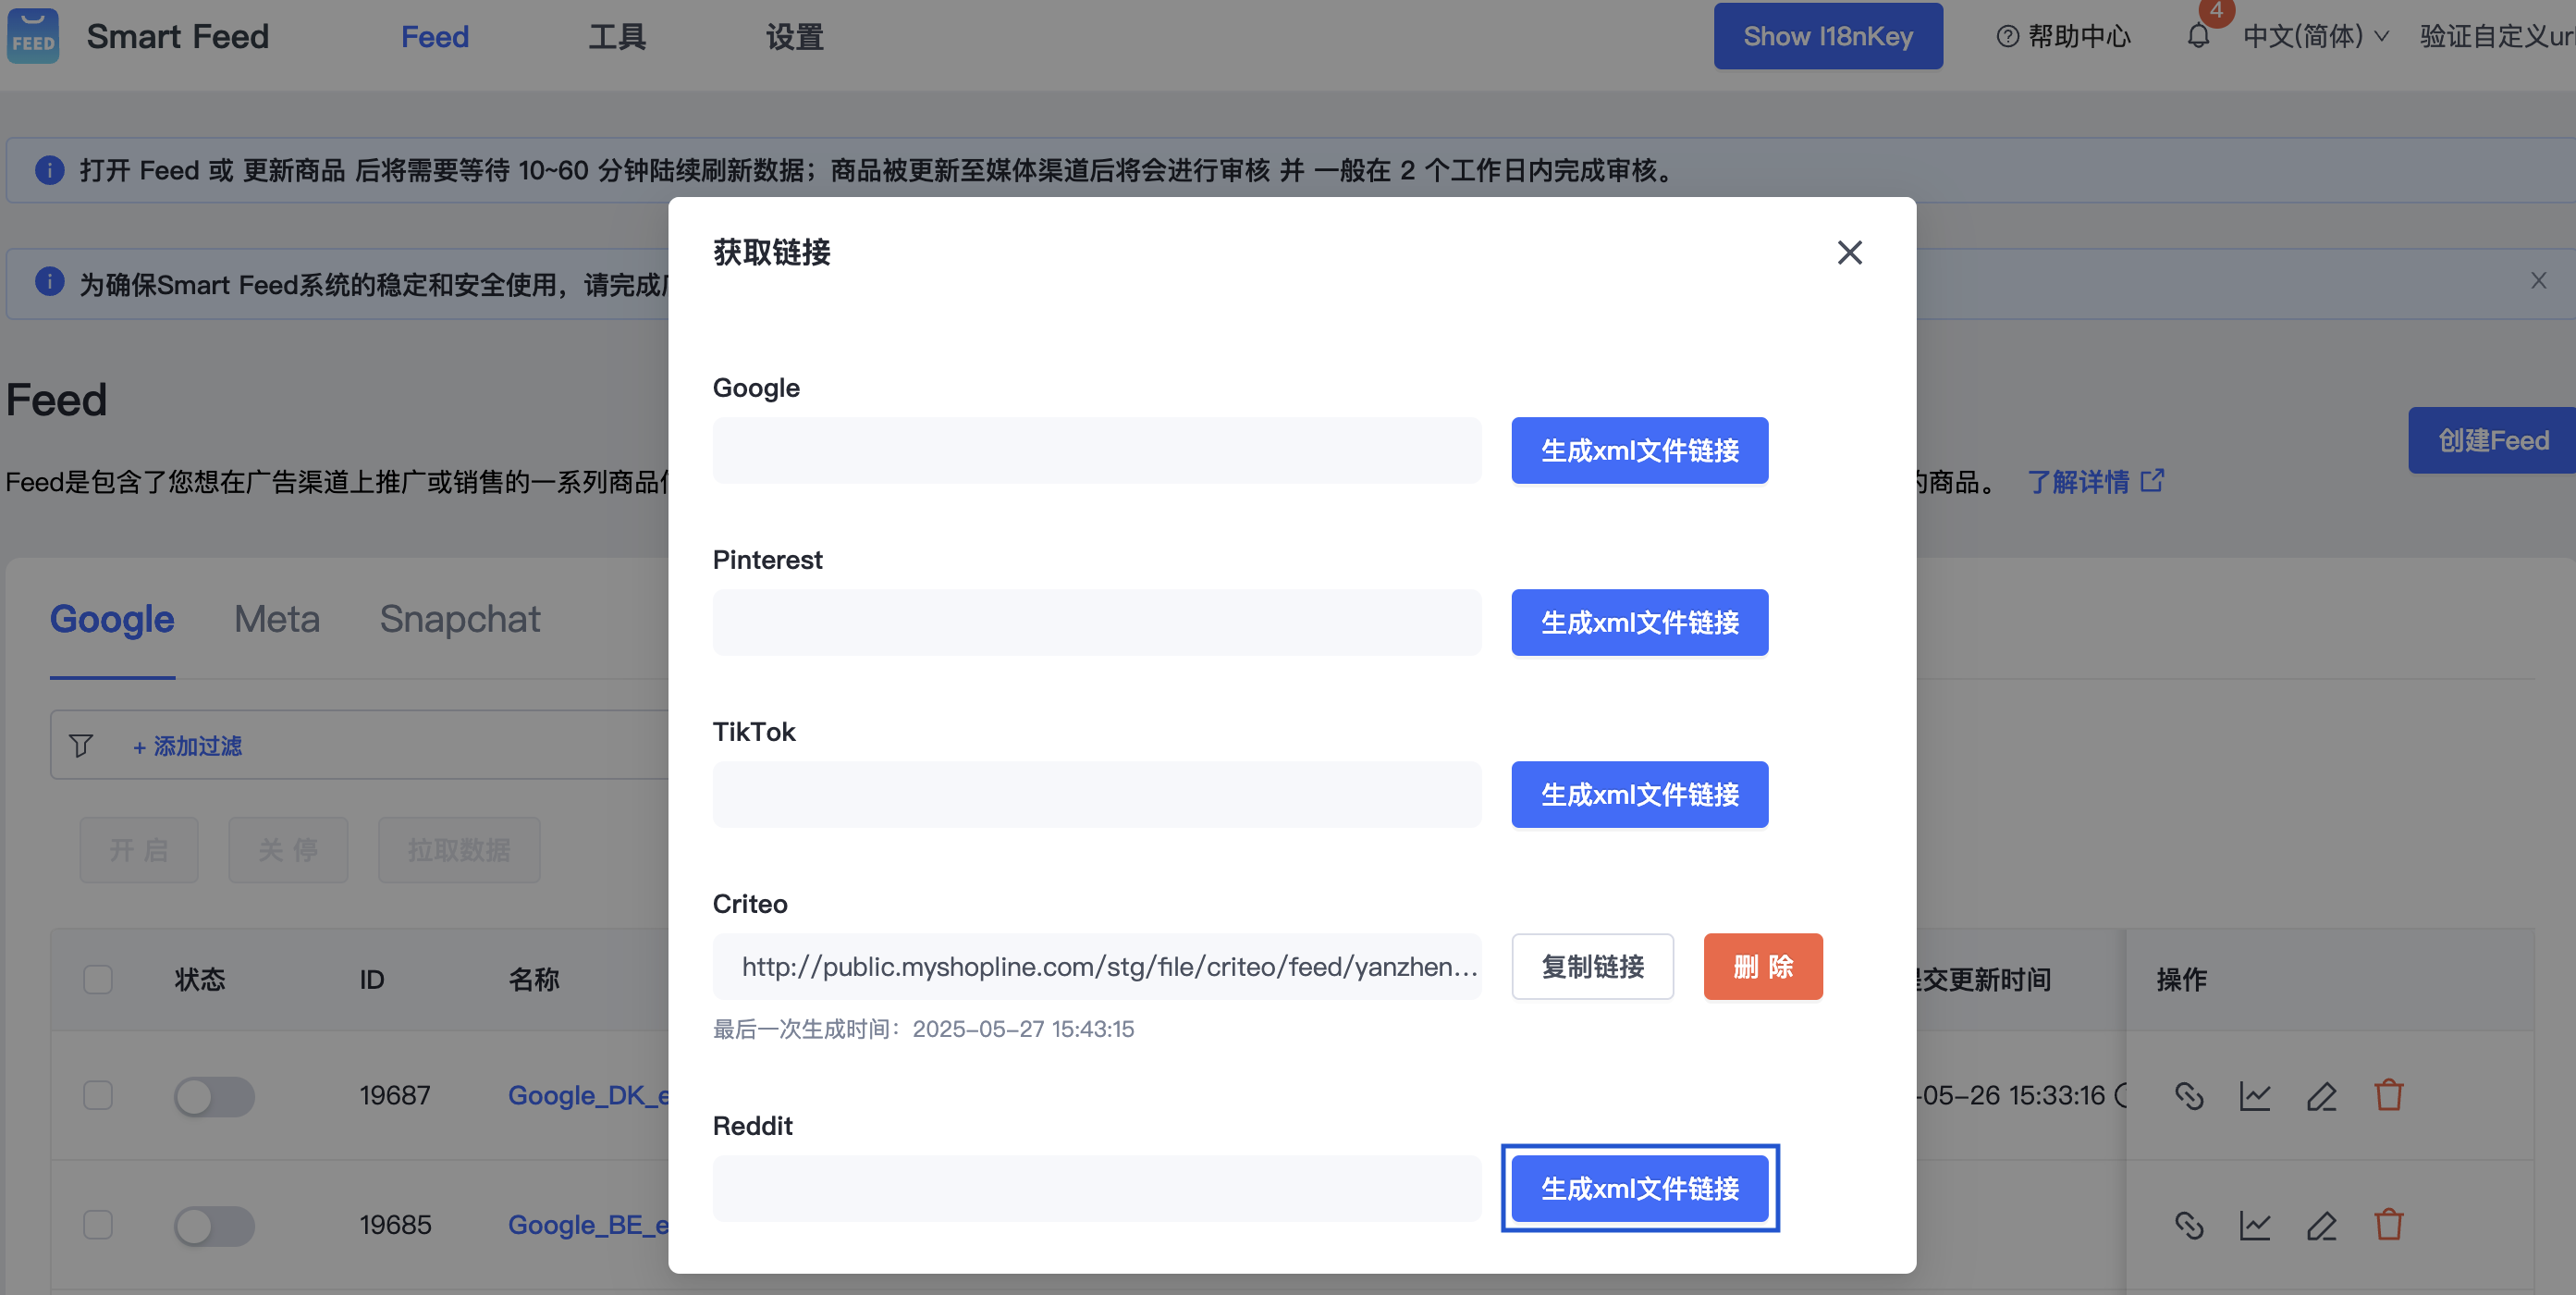2576x1295 pixels.
Task: Click the get-link icon for feed 19685
Action: (x=2189, y=1225)
